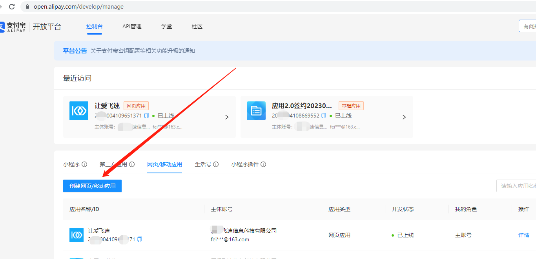The width and height of the screenshot is (536, 259).
Task: Click the 小程序插件 info icon
Action: 263,164
